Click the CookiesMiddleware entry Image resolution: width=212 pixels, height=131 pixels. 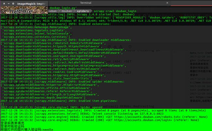51,72
